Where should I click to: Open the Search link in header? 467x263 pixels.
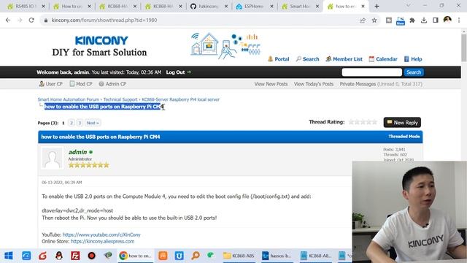click(x=307, y=59)
